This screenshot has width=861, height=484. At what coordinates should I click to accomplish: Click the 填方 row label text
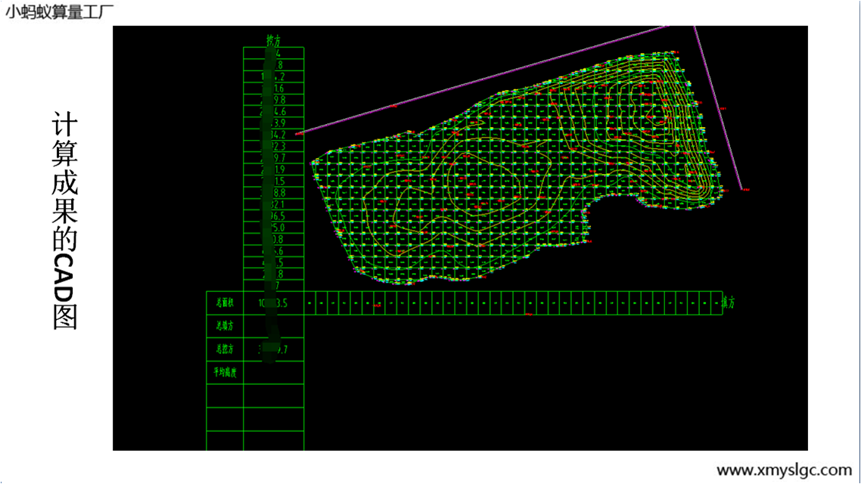click(x=728, y=302)
